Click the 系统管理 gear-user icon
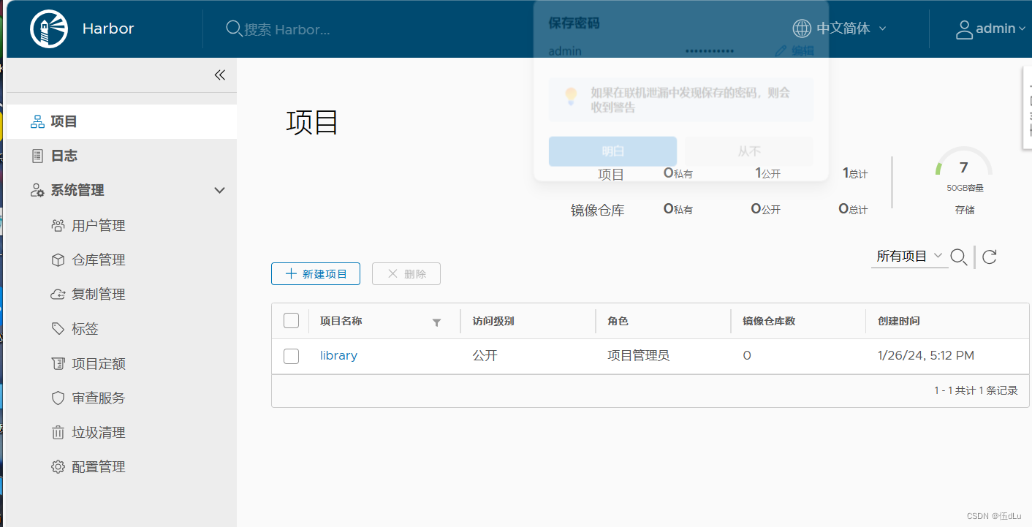The height and width of the screenshot is (527, 1032). point(37,190)
